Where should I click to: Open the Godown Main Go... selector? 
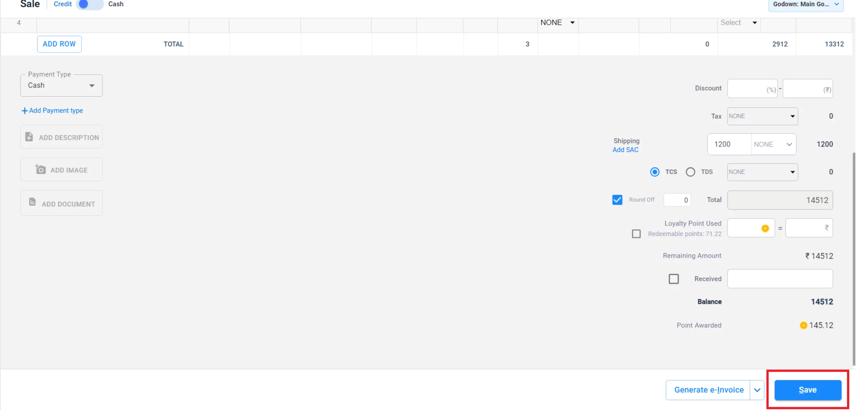tap(805, 4)
